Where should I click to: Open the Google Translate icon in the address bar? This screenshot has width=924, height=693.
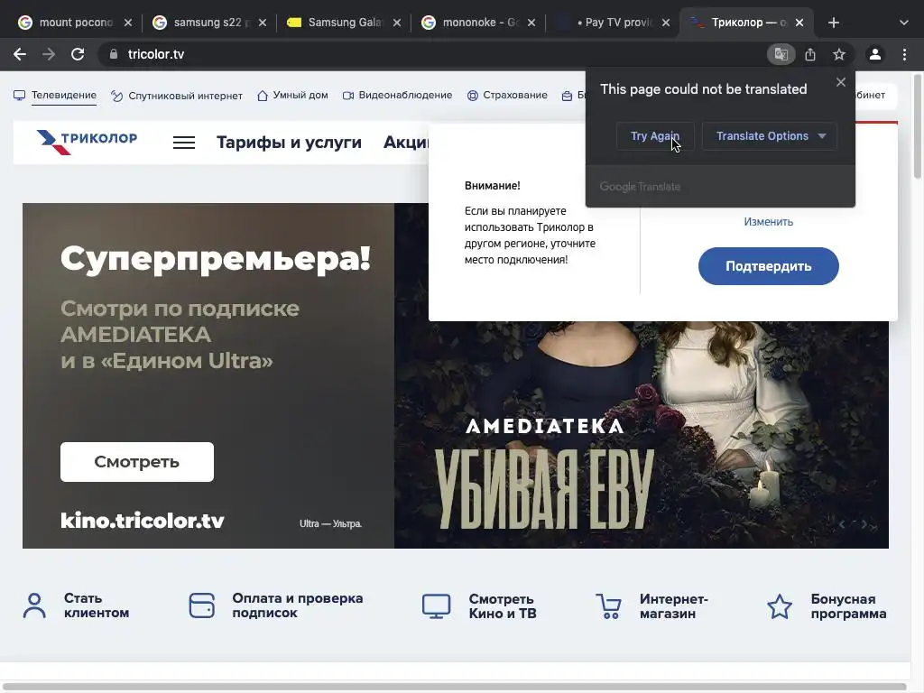click(x=781, y=54)
